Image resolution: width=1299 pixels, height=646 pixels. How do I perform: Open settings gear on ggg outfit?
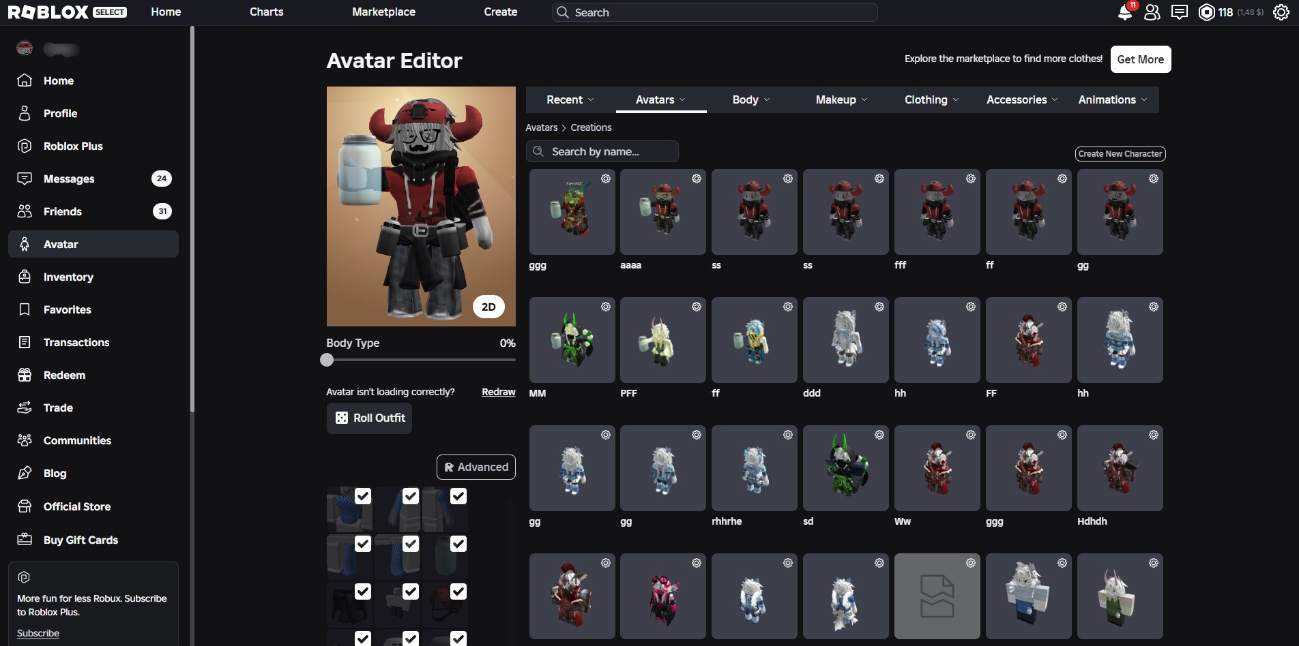click(605, 179)
